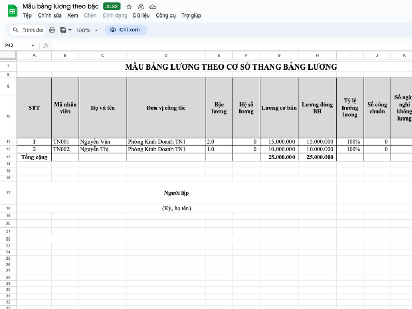The width and height of the screenshot is (412, 309).
Task: Select column header G
Action: tap(279, 55)
